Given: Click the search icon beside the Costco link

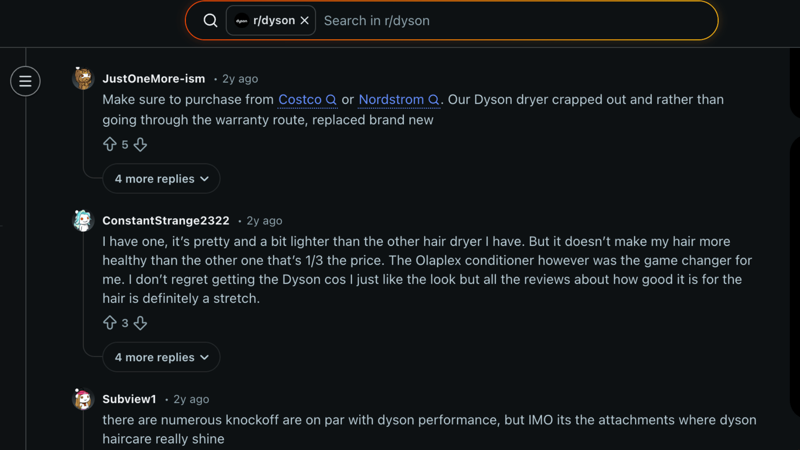Looking at the screenshot, I should 331,100.
